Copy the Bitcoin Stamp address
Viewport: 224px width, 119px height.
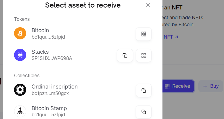pos(144,112)
